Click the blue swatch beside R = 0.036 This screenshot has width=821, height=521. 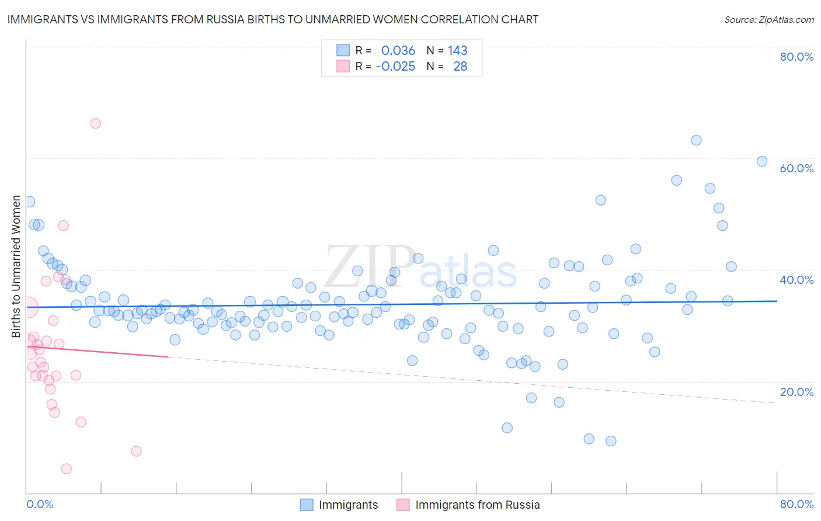343,50
